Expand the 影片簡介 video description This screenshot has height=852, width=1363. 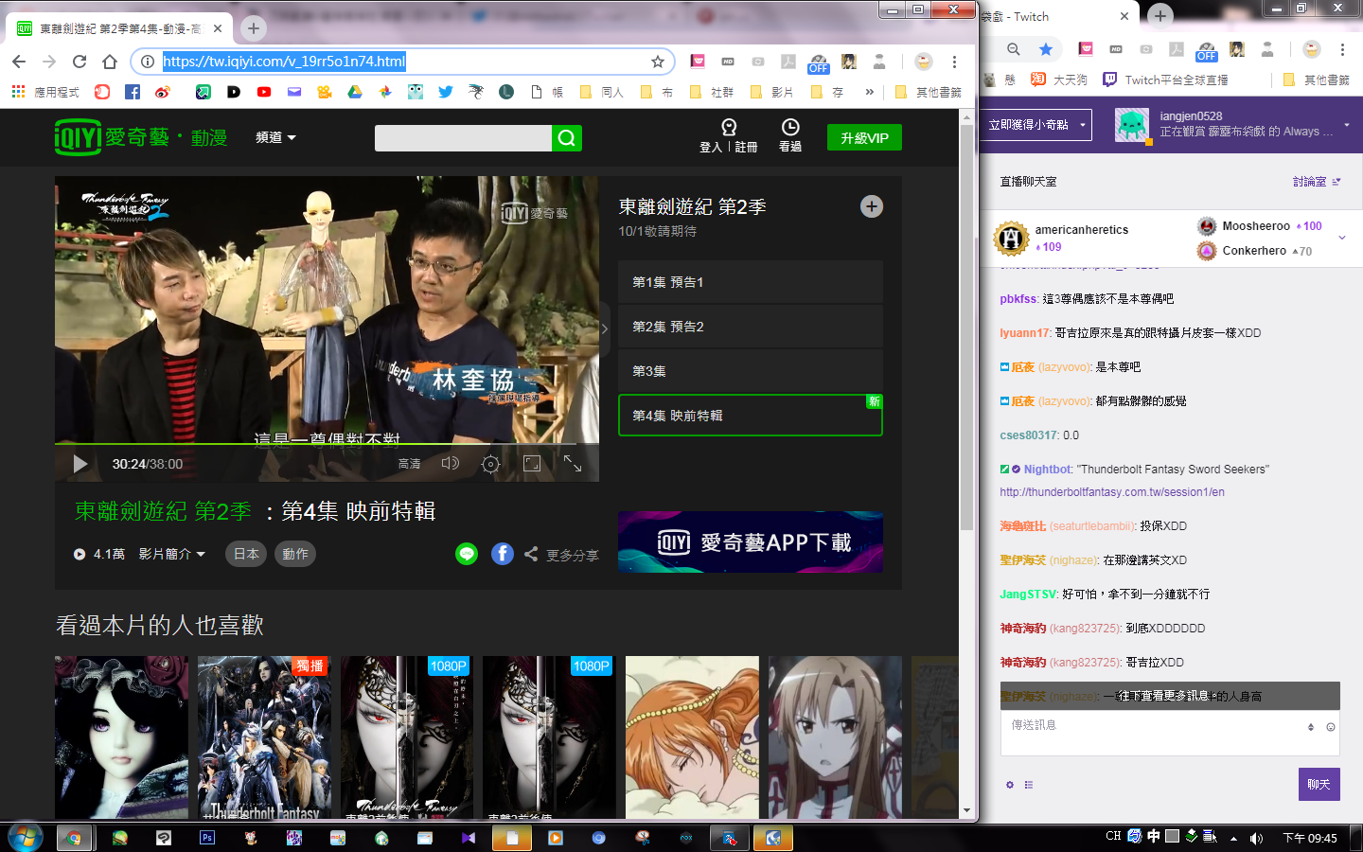pos(172,554)
